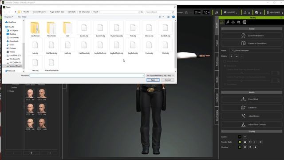The height and width of the screenshot is (160, 284).
Task: Open the File name history dropdown arrow
Action: [143, 76]
